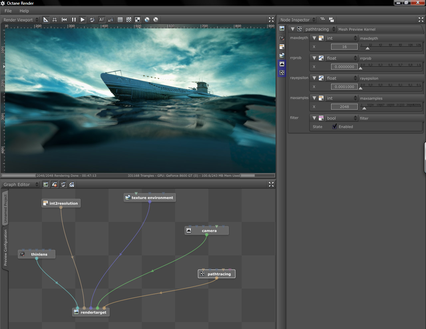Restart render with the rewind icon

[64, 20]
